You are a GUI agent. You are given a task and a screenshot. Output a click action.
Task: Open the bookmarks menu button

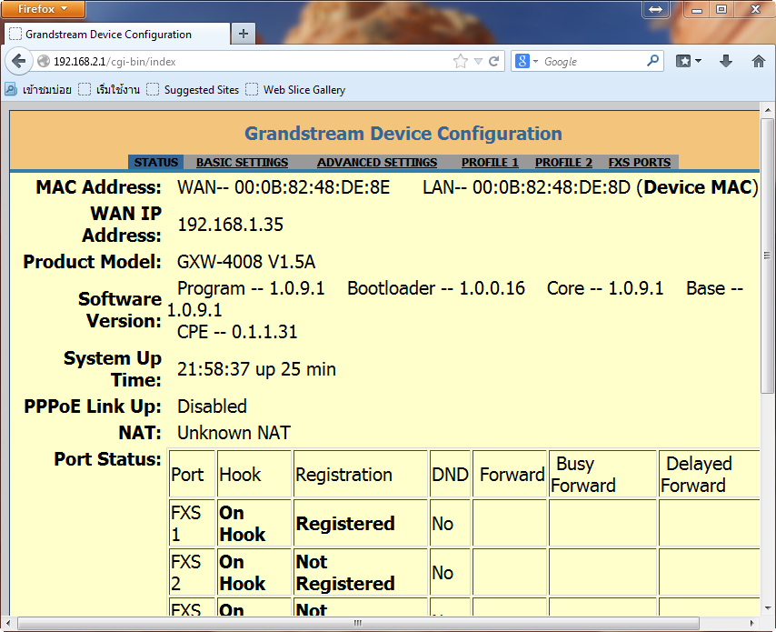point(683,61)
